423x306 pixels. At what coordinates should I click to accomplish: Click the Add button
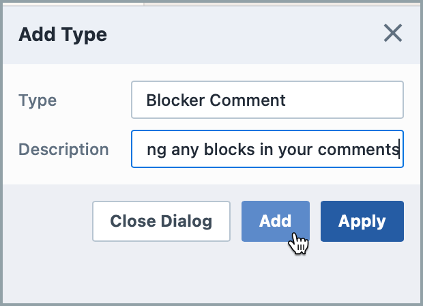[x=275, y=221]
